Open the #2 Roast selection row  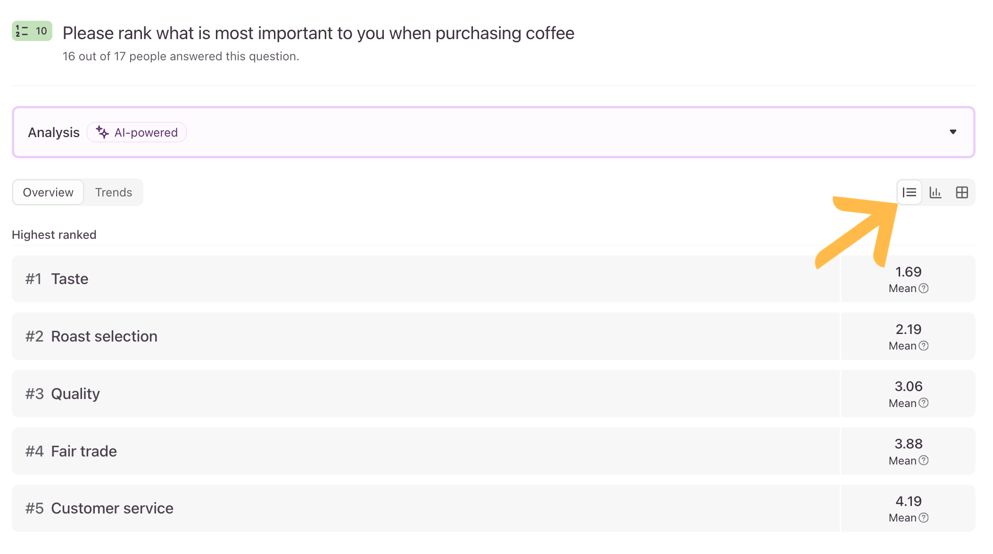pos(493,336)
